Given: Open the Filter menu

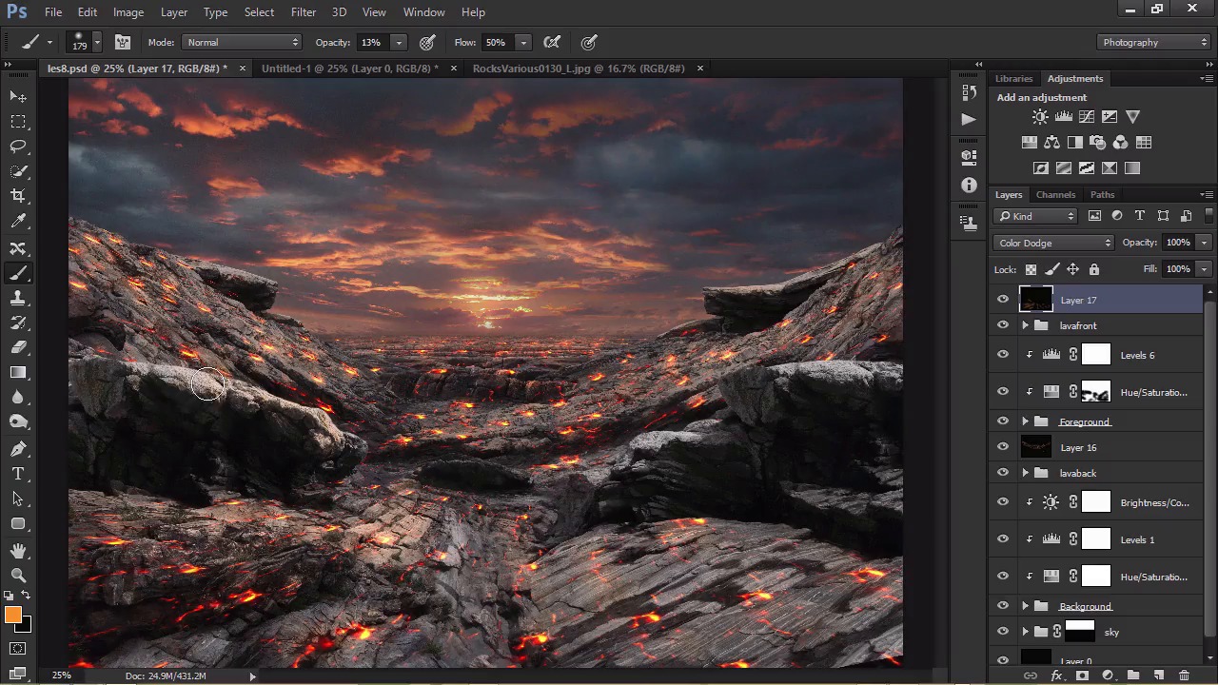Looking at the screenshot, I should (304, 12).
